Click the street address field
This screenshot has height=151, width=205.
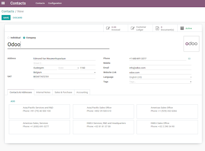(x=64, y=59)
